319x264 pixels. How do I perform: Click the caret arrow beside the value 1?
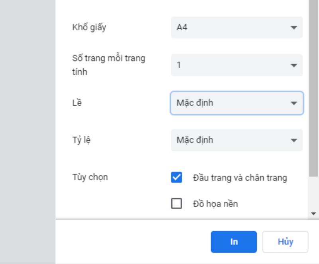[294, 66]
